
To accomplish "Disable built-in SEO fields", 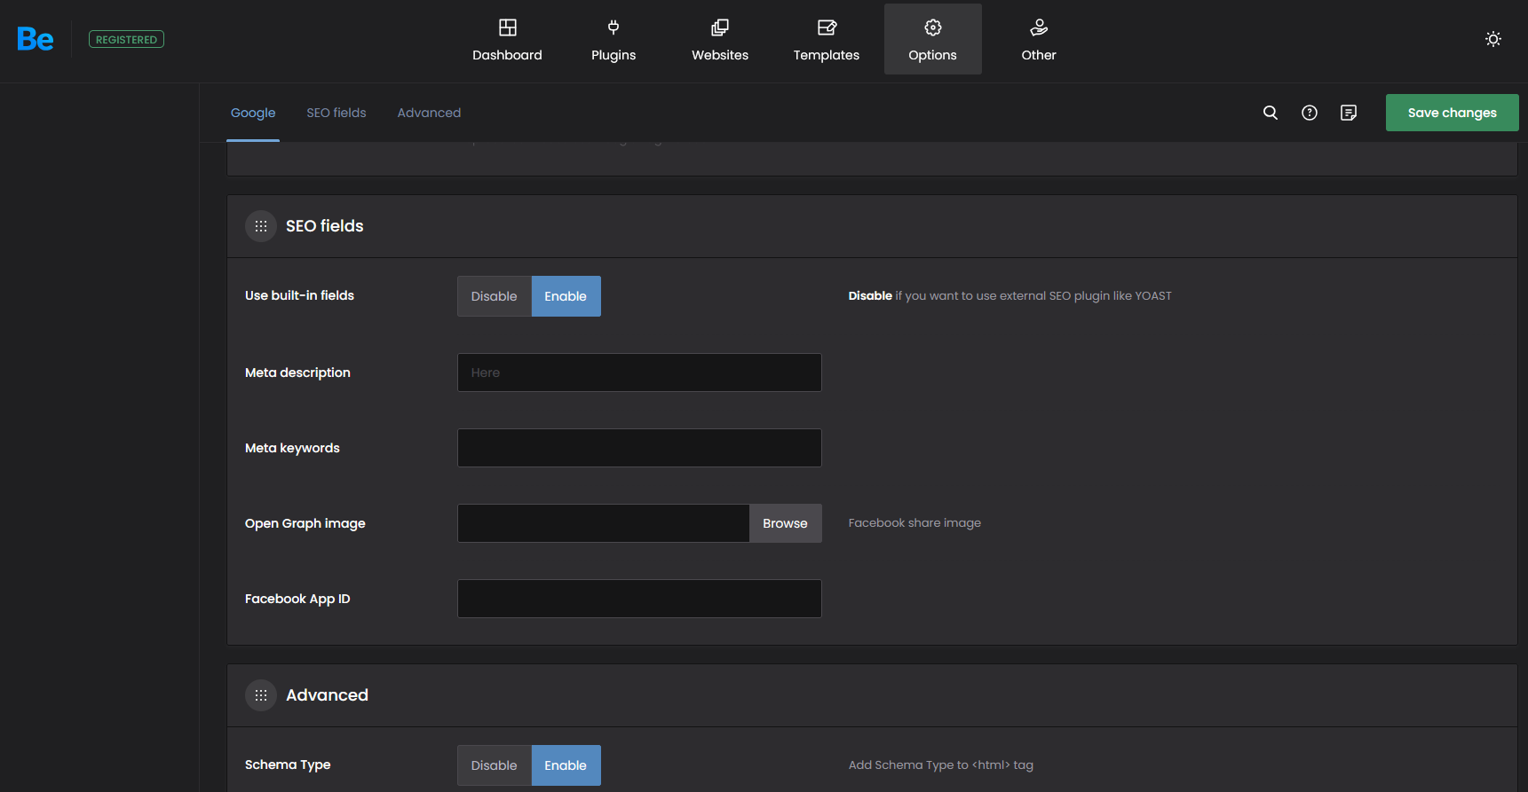I will (494, 296).
